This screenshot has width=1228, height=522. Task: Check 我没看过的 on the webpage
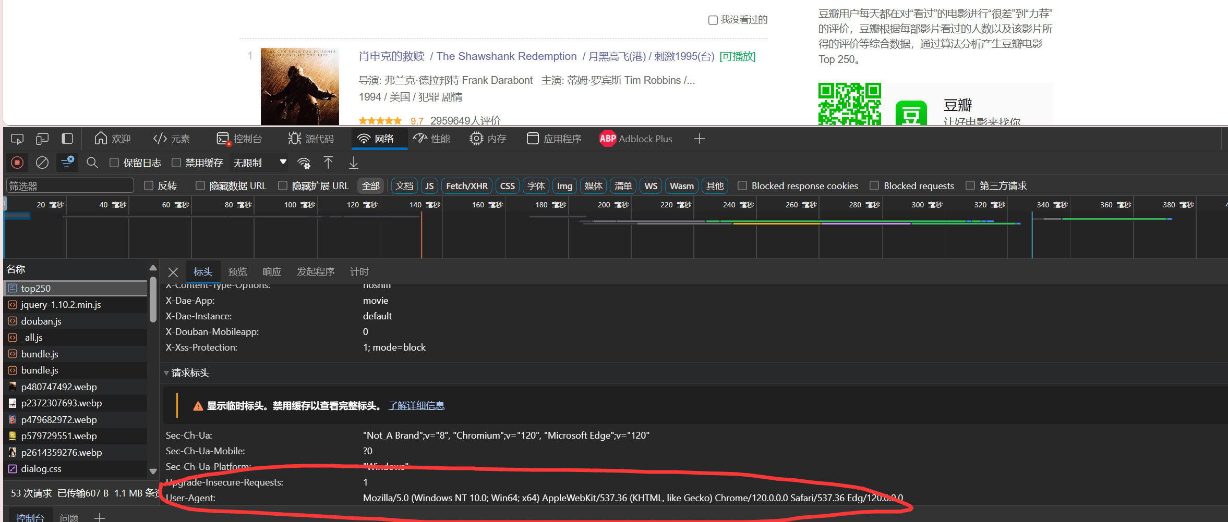(x=713, y=20)
